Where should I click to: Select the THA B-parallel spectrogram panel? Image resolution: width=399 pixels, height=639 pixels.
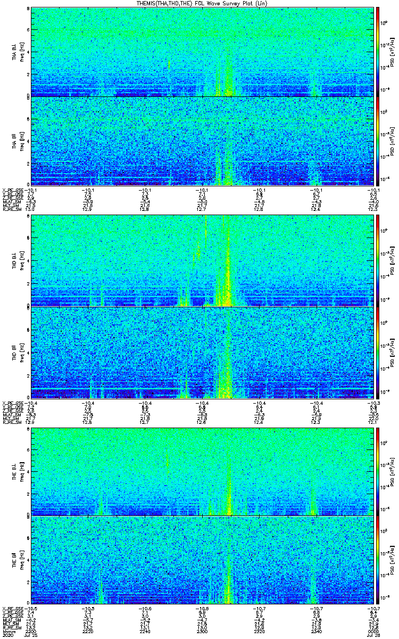click(202, 141)
